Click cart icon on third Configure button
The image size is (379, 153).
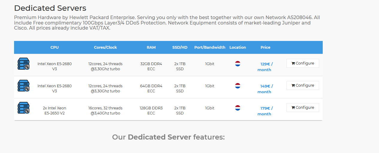tap(293, 108)
